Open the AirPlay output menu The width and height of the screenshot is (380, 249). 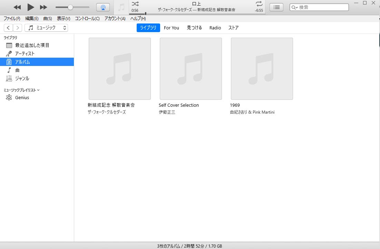[103, 7]
